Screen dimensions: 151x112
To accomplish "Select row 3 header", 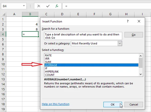I will [x=3, y=29].
